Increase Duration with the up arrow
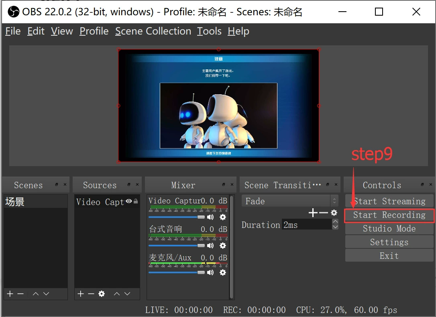 335,221
